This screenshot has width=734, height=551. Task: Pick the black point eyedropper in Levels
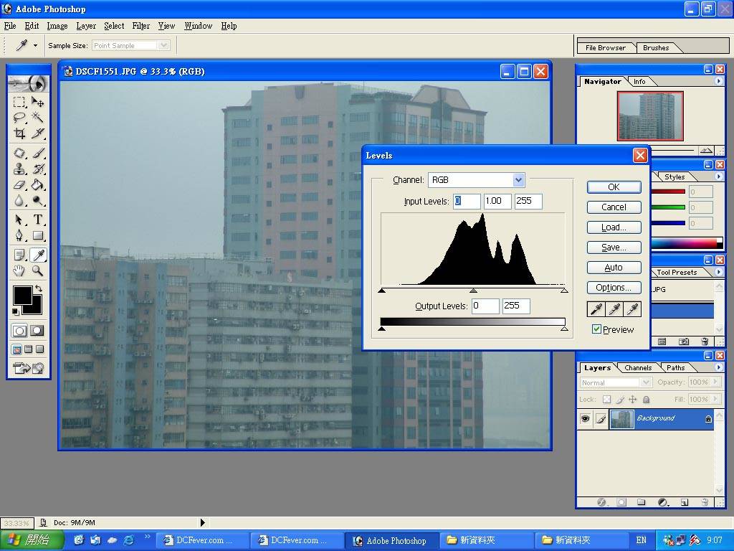pyautogui.click(x=596, y=309)
